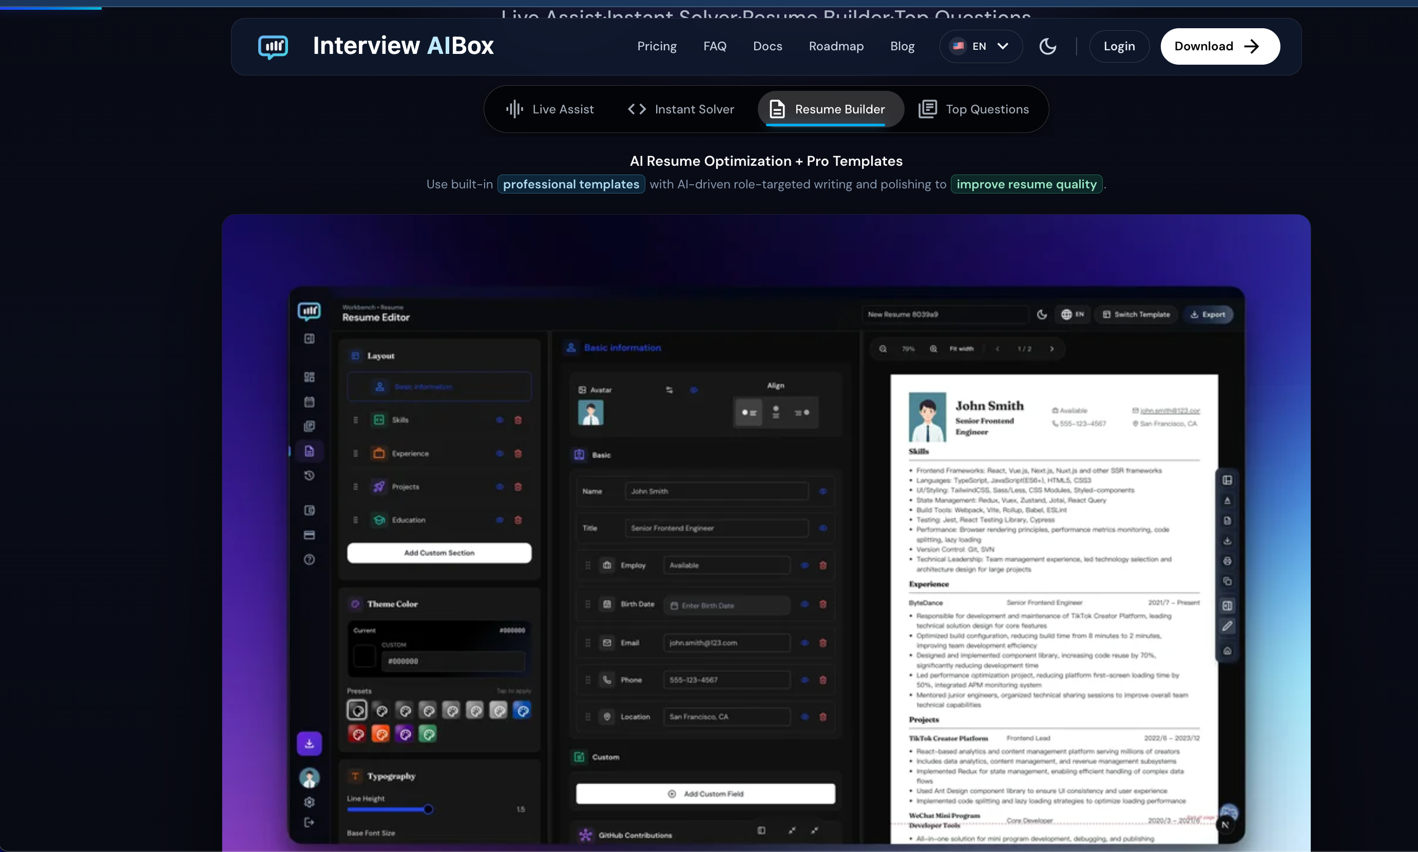Switch to the Live Assist tab

550,110
